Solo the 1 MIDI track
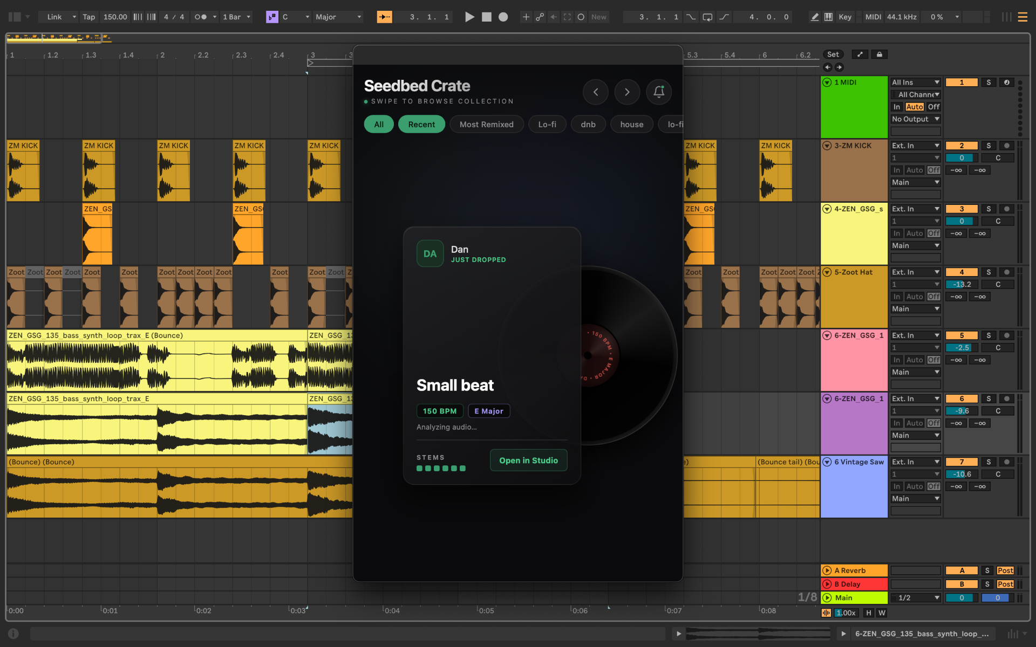The height and width of the screenshot is (647, 1036). [989, 82]
